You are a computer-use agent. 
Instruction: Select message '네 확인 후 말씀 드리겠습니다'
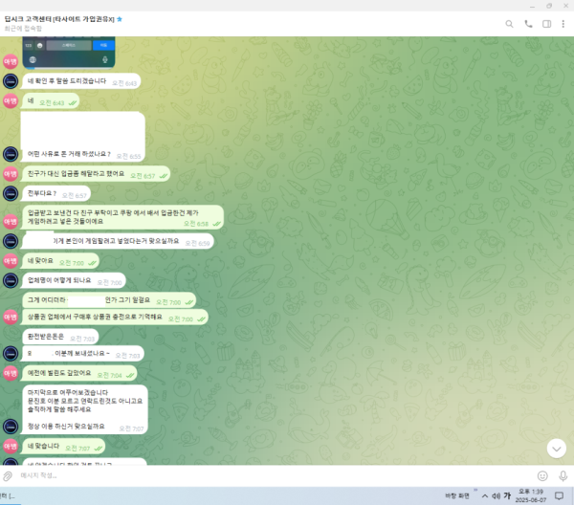[x=81, y=81]
